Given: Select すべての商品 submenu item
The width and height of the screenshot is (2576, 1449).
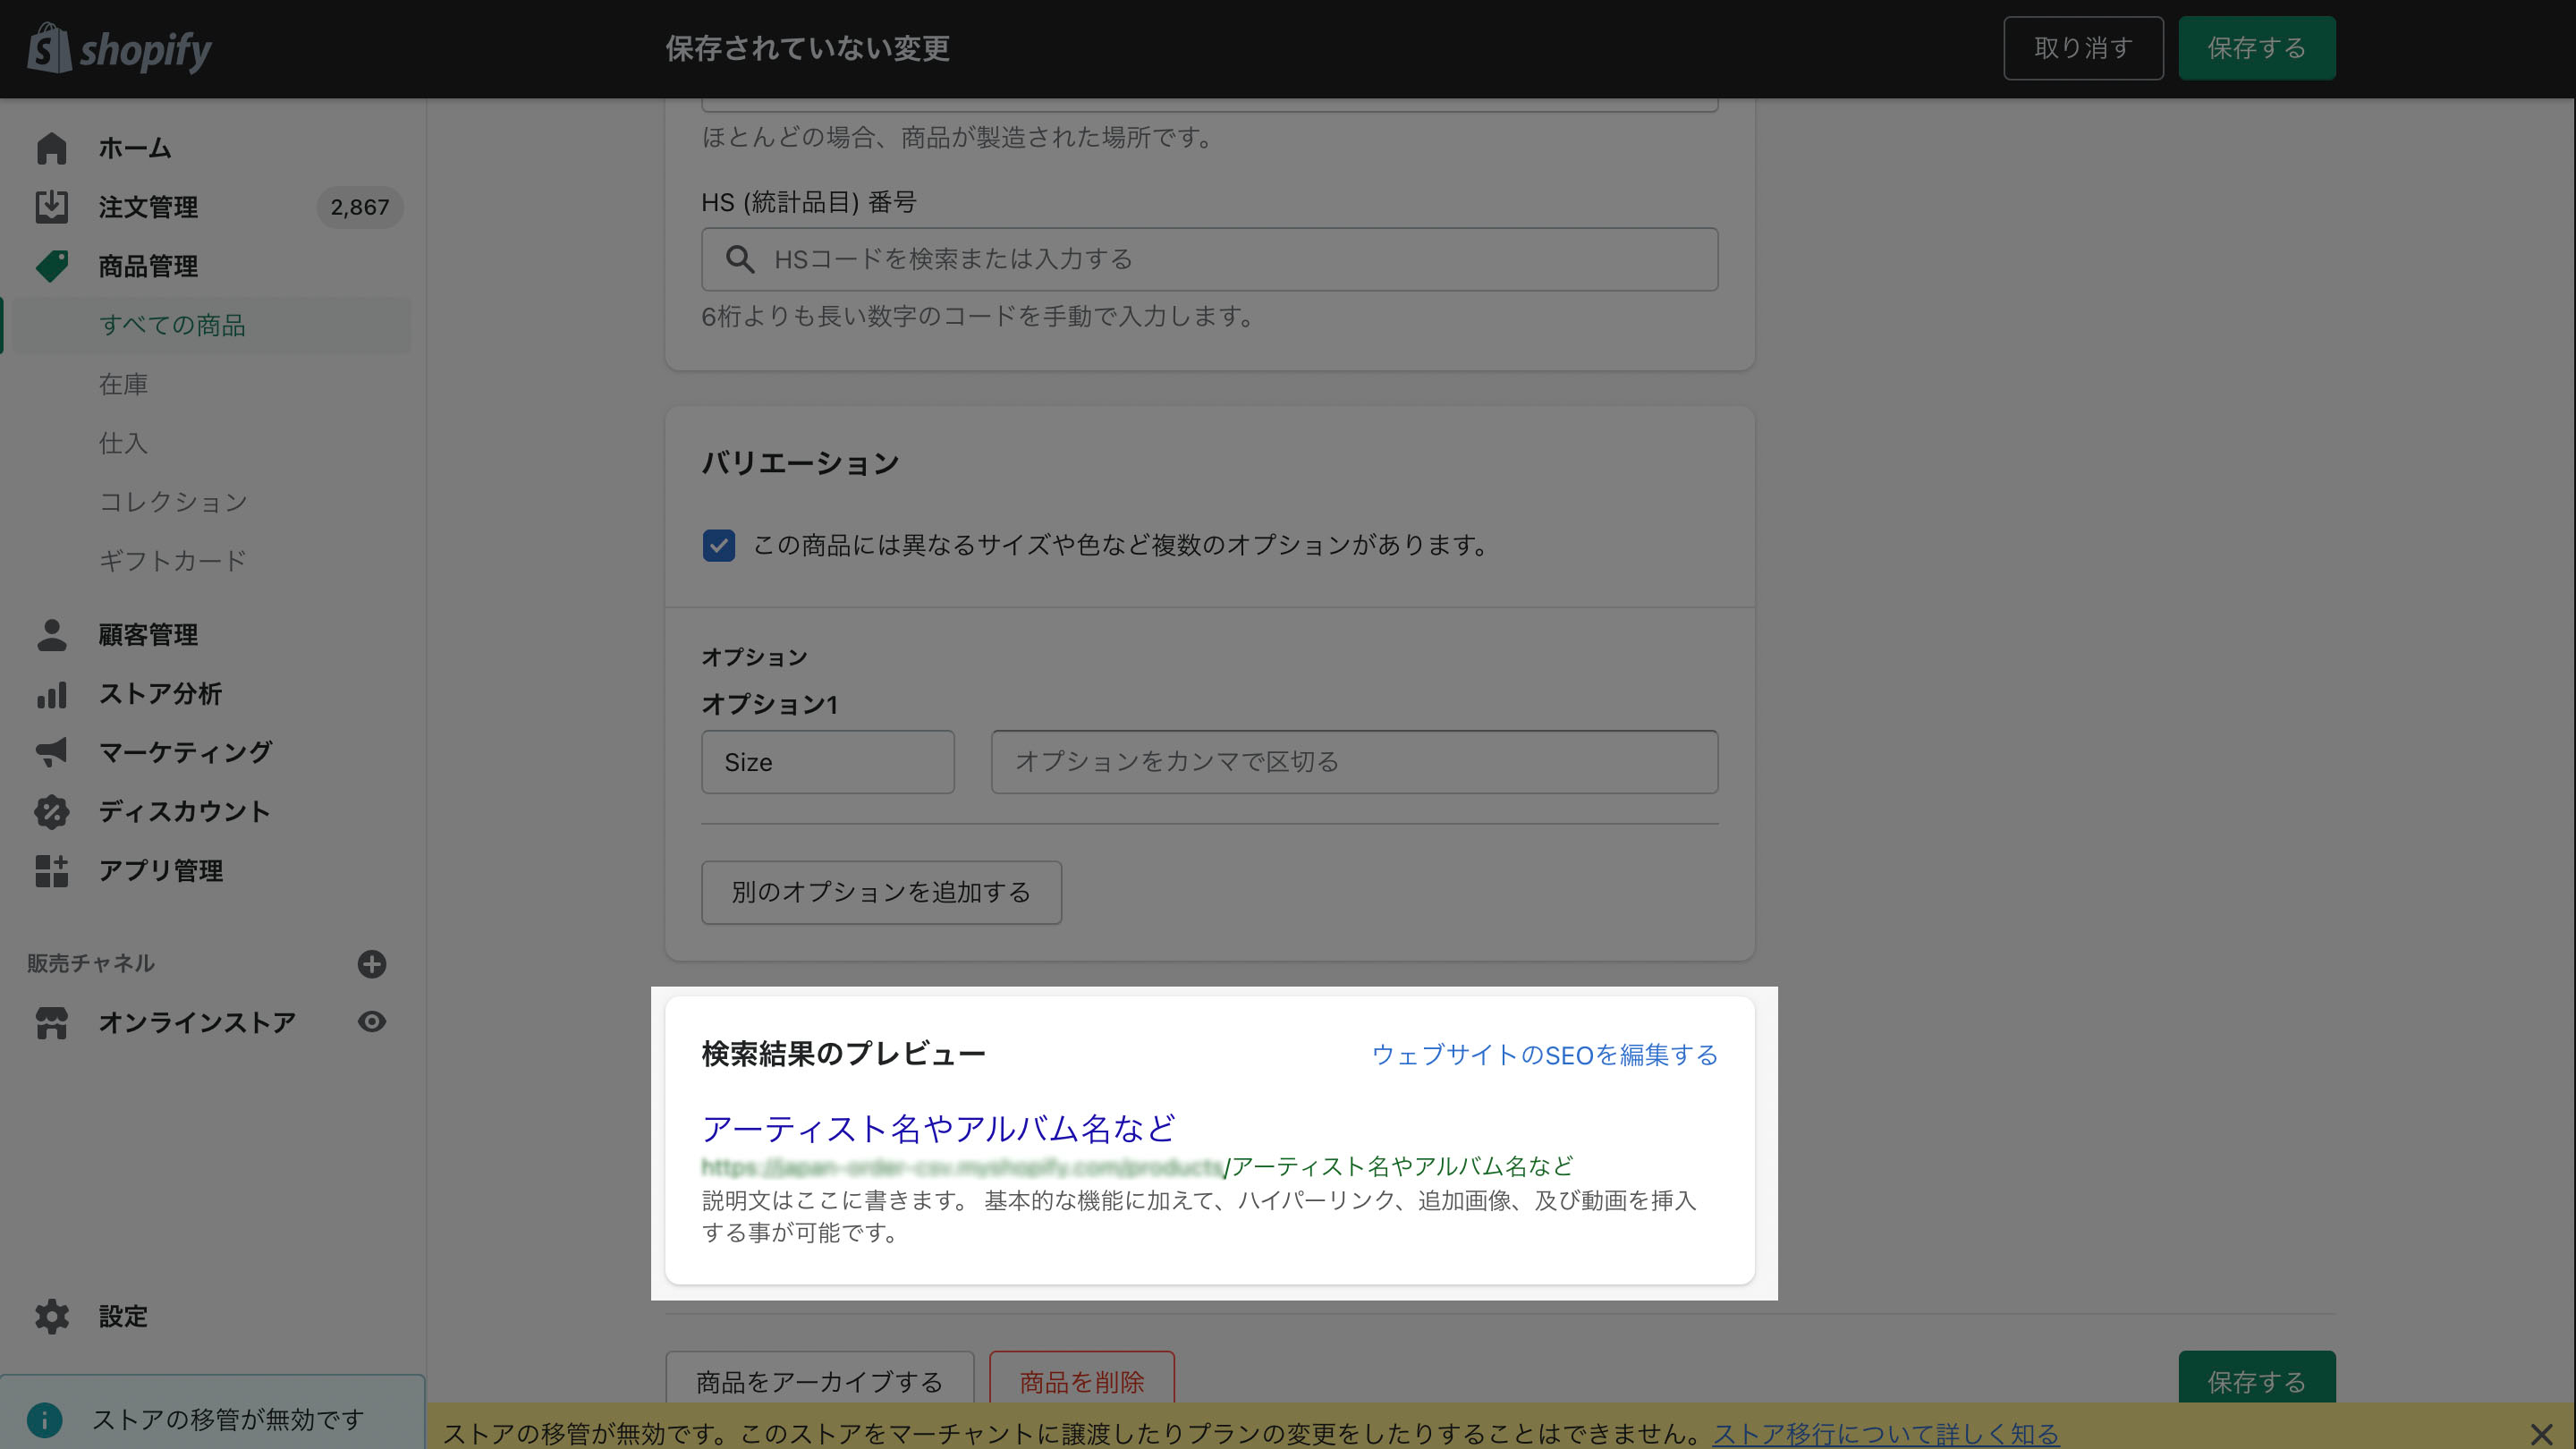Looking at the screenshot, I should coord(172,325).
